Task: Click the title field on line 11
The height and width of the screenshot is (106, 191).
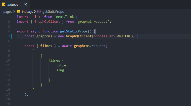Action: coord(61,65)
